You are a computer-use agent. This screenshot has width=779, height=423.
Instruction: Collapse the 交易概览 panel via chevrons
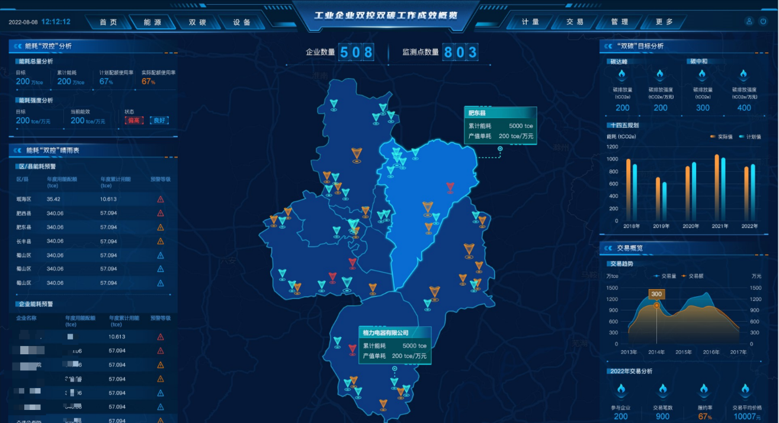[x=608, y=248]
